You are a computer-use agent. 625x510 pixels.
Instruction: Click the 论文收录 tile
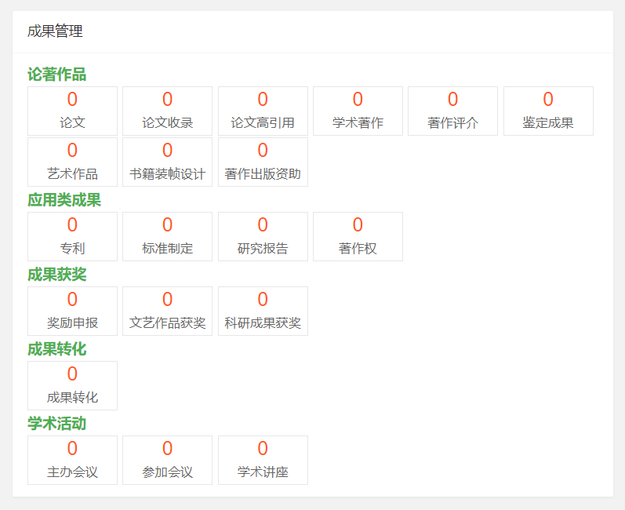click(x=167, y=111)
